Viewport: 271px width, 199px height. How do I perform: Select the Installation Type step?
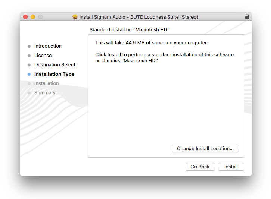click(x=54, y=74)
